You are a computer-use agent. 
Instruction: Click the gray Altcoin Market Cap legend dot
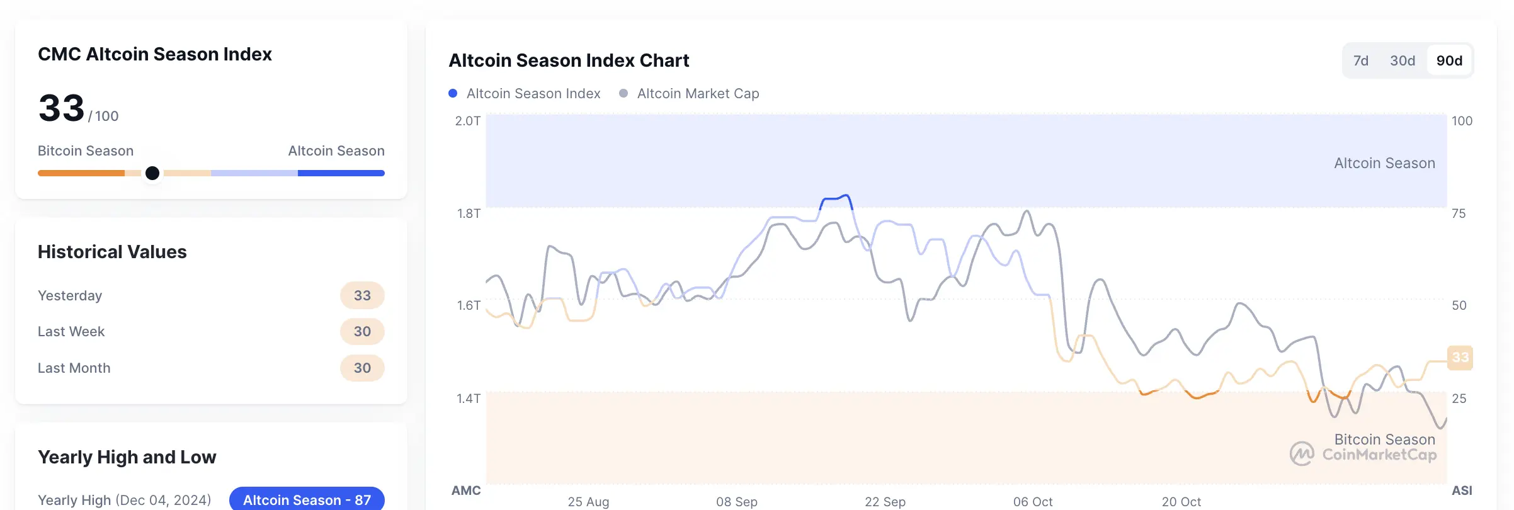623,93
